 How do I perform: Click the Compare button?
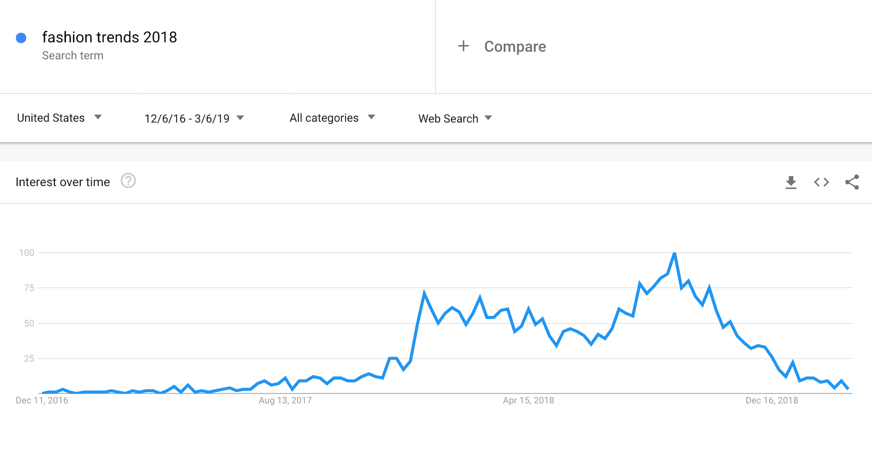tap(515, 47)
